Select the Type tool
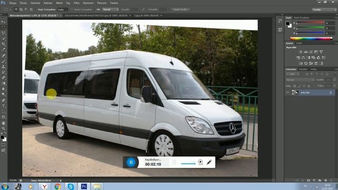The height and width of the screenshot is (190, 338). [x=4, y=106]
